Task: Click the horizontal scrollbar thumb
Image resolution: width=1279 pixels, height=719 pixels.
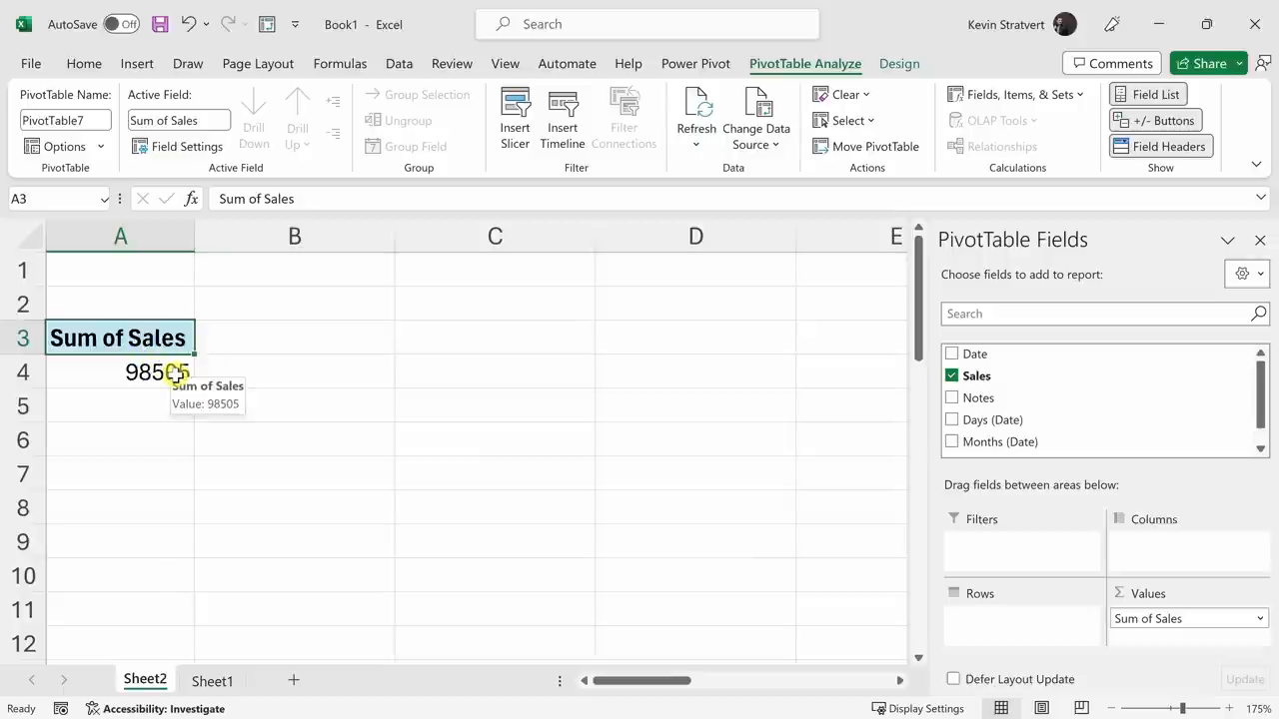Action: (641, 680)
